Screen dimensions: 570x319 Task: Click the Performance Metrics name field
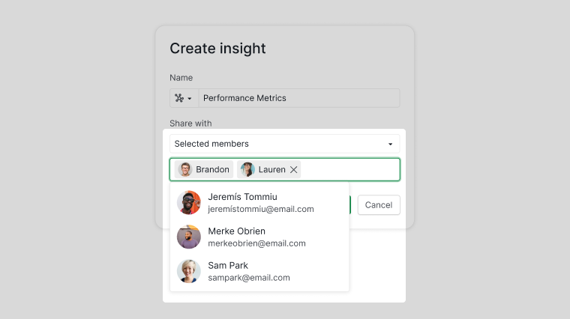(298, 98)
